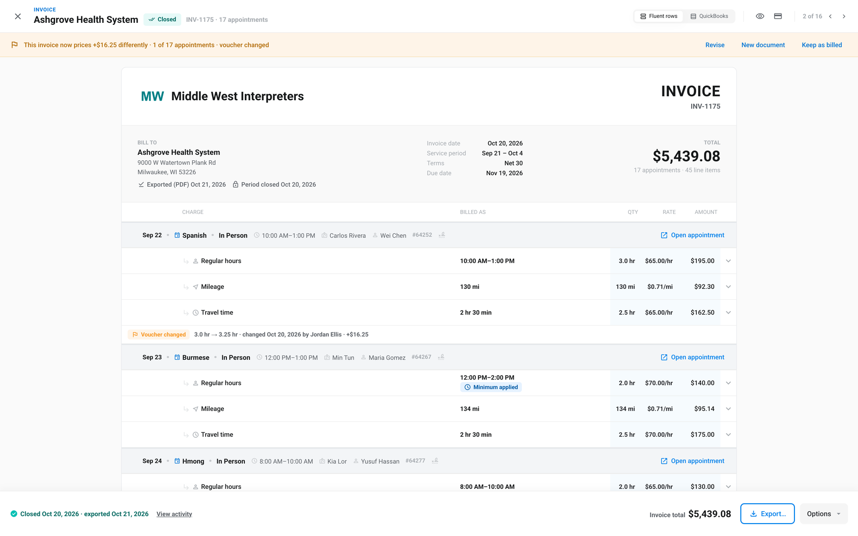Click the Closed status badge

click(x=162, y=19)
